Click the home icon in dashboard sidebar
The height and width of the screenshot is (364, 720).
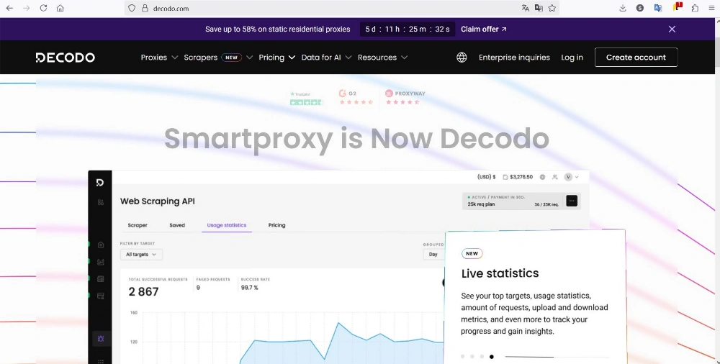[x=101, y=245]
